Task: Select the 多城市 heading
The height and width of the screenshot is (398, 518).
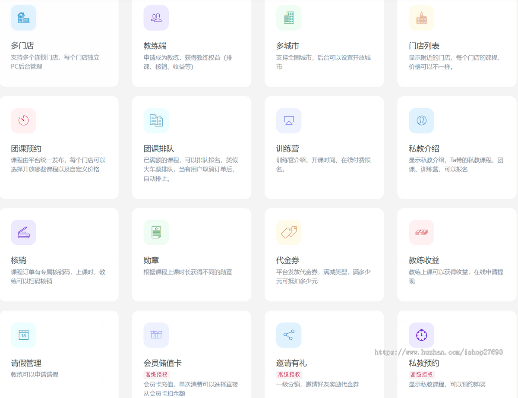Action: tap(287, 46)
